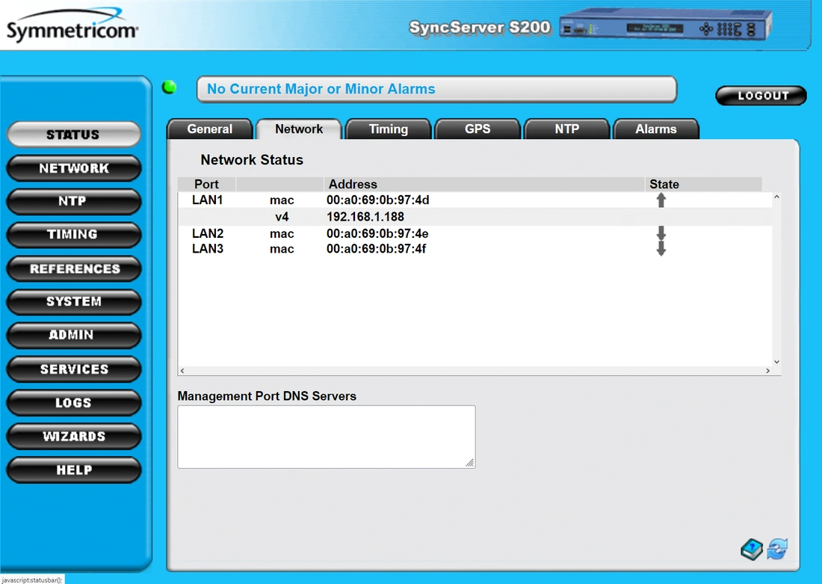Click the network table scroll-right arrow

click(767, 371)
